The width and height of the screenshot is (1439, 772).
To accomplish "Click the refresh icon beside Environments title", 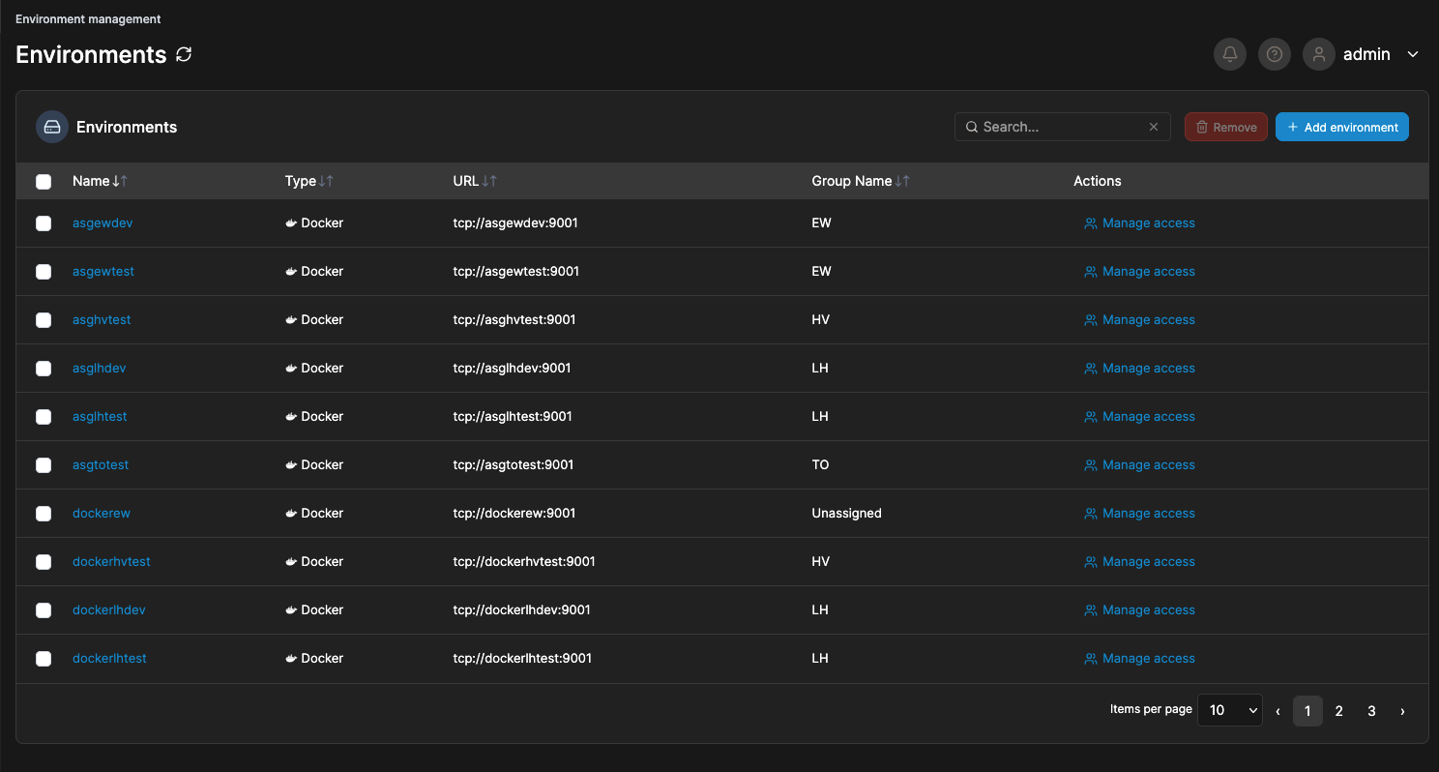I will tap(184, 54).
